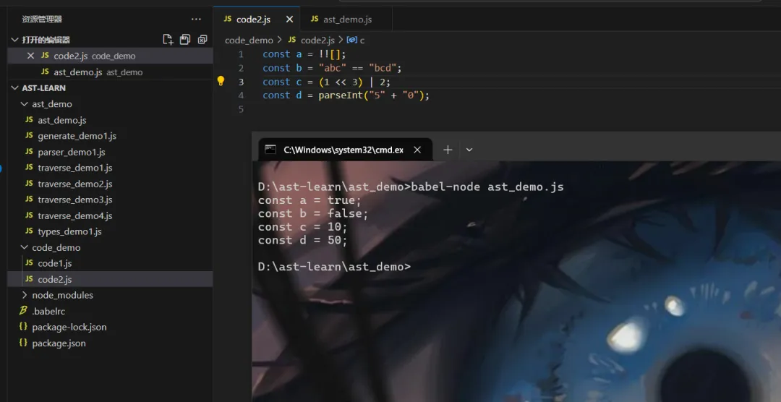The image size is (781, 402).
Task: Add a new terminal tab with plus
Action: (x=448, y=150)
